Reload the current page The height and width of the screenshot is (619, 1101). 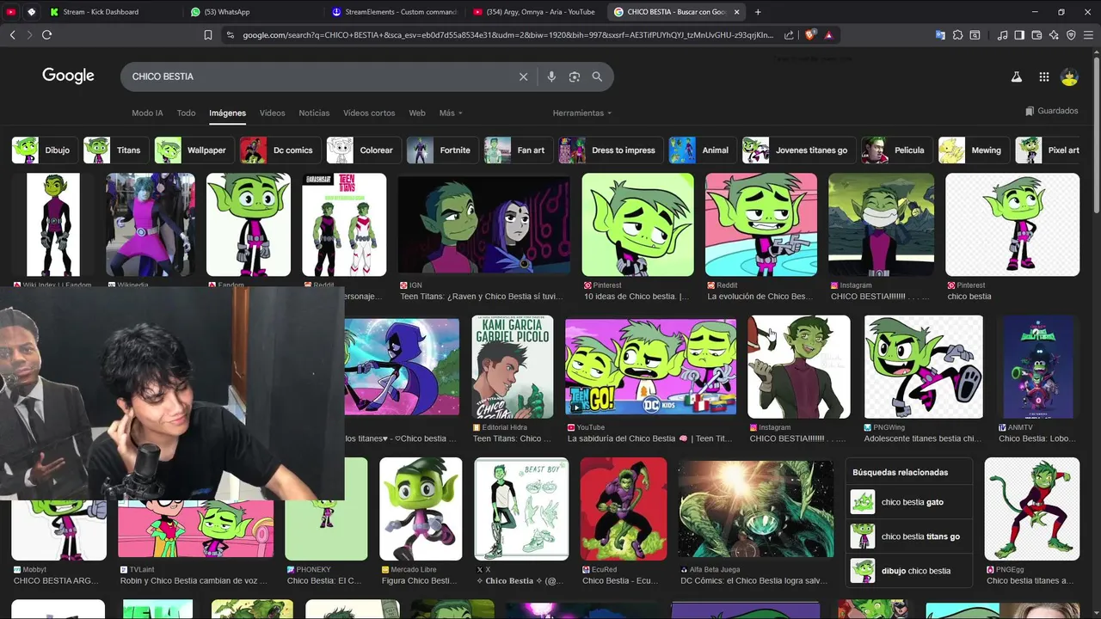pos(46,35)
